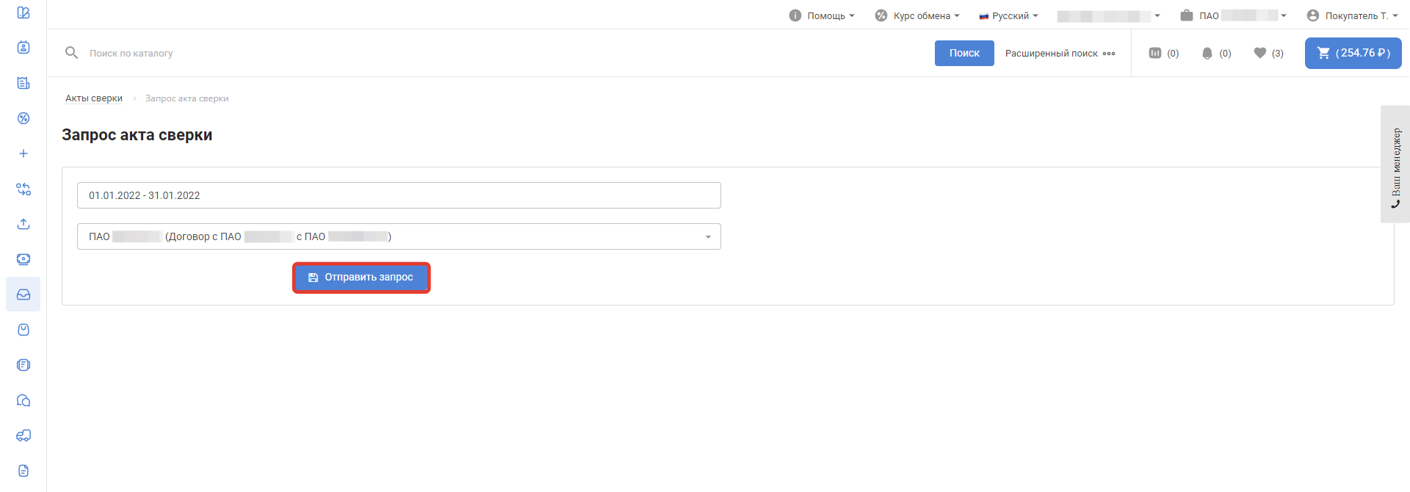Viewport: 1410px width, 492px height.
Task: Open the upload icon in sidebar
Action: [x=23, y=224]
